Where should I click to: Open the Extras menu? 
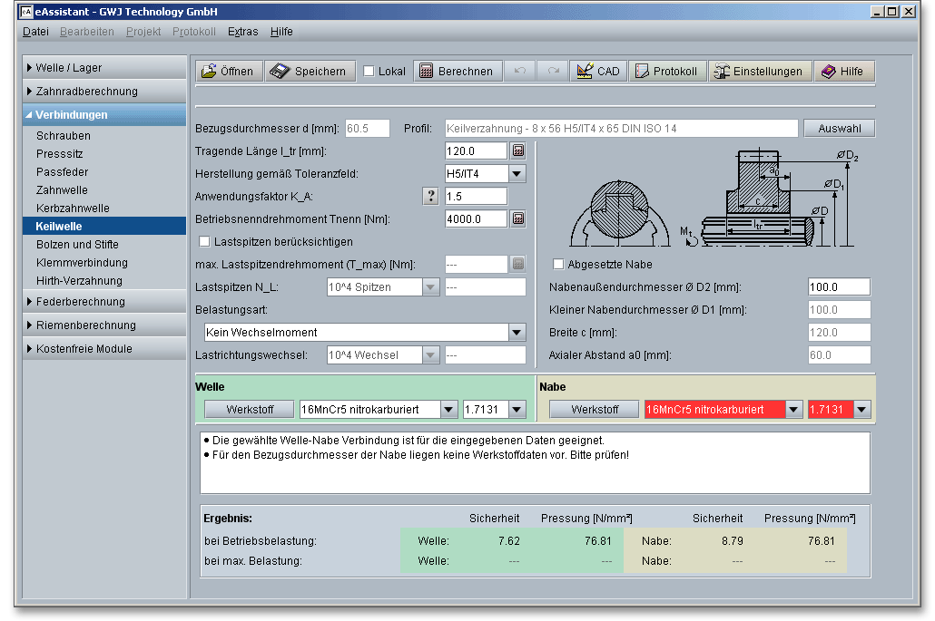tap(242, 32)
